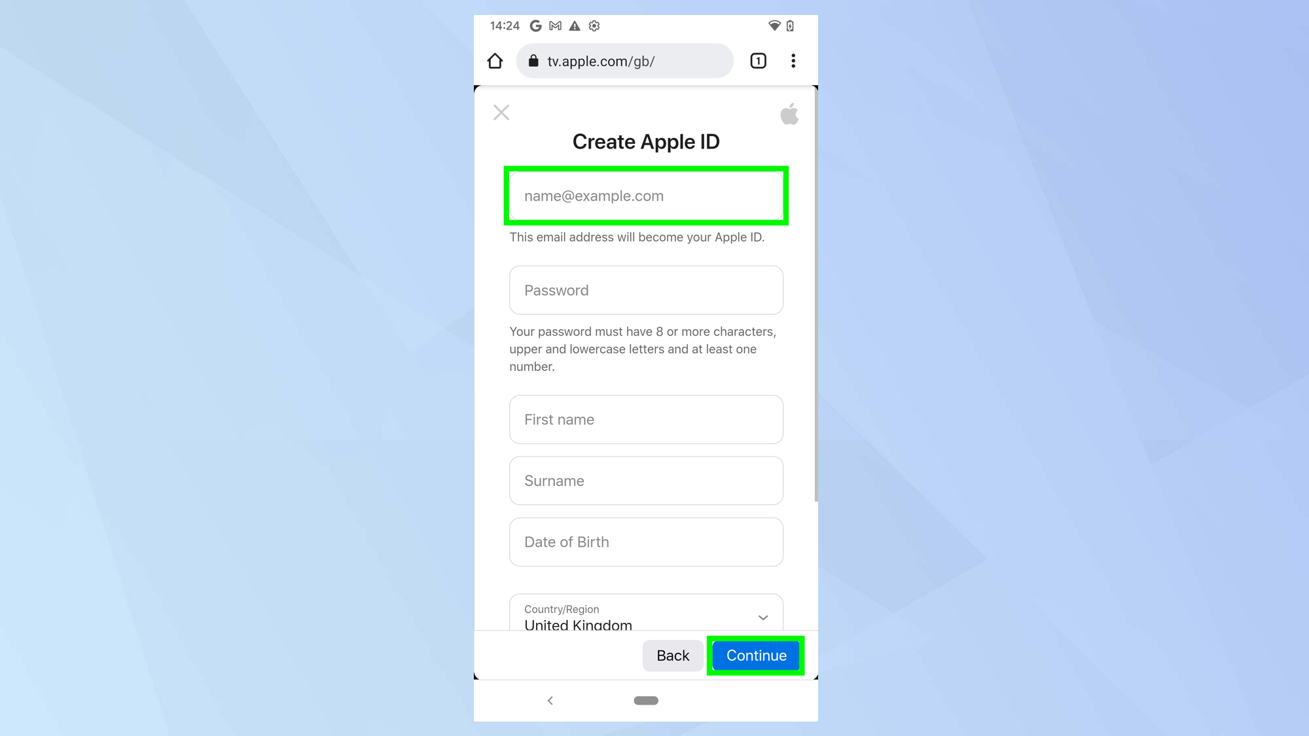Click the First name input field
Screen dimensions: 1309x736
(645, 419)
